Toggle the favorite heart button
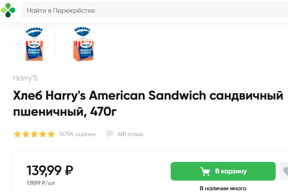The height and width of the screenshot is (192, 288). coord(284,171)
